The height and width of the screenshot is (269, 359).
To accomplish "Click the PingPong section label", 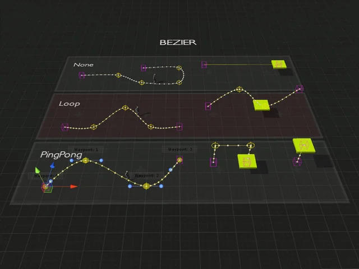I will coord(61,154).
